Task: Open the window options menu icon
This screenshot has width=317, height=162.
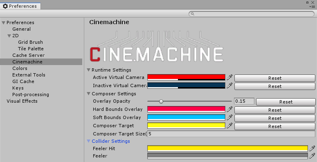Action: pyautogui.click(x=312, y=7)
